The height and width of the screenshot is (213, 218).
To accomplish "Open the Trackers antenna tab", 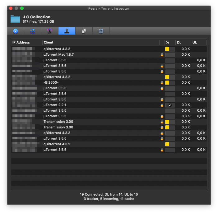I will click(49, 31).
